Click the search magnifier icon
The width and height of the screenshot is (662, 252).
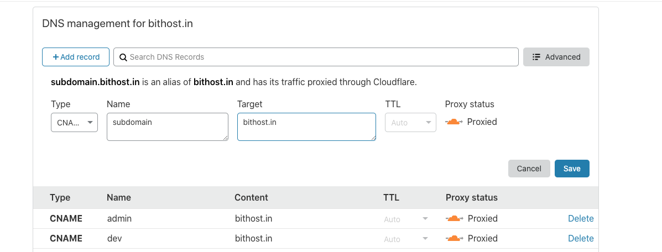pos(123,57)
